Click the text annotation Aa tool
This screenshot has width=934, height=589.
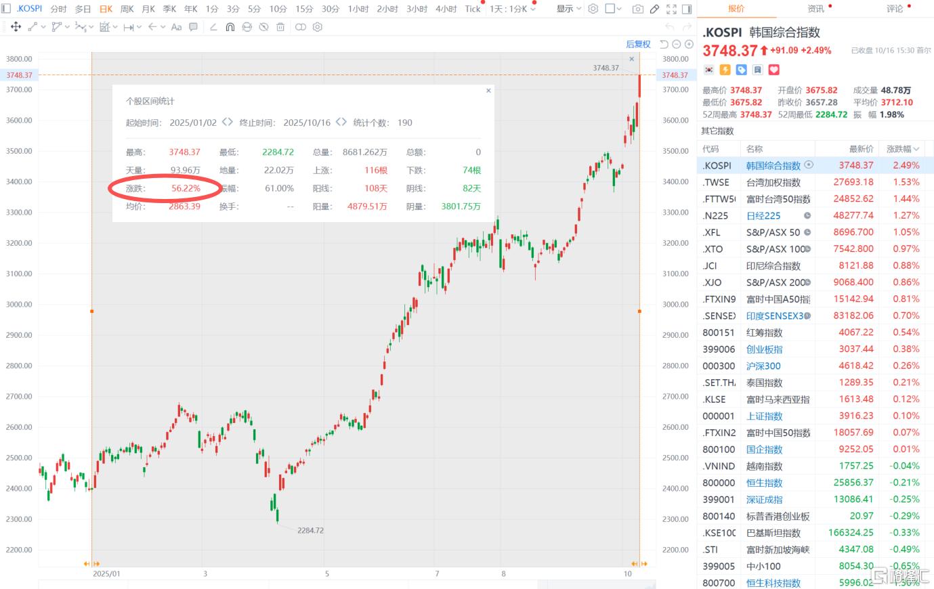click(176, 27)
